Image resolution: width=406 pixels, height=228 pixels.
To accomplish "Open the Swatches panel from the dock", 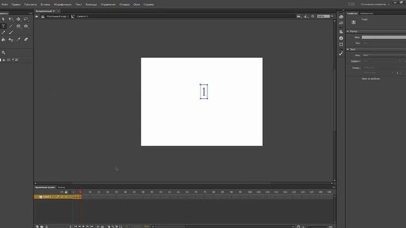I will click(x=341, y=23).
